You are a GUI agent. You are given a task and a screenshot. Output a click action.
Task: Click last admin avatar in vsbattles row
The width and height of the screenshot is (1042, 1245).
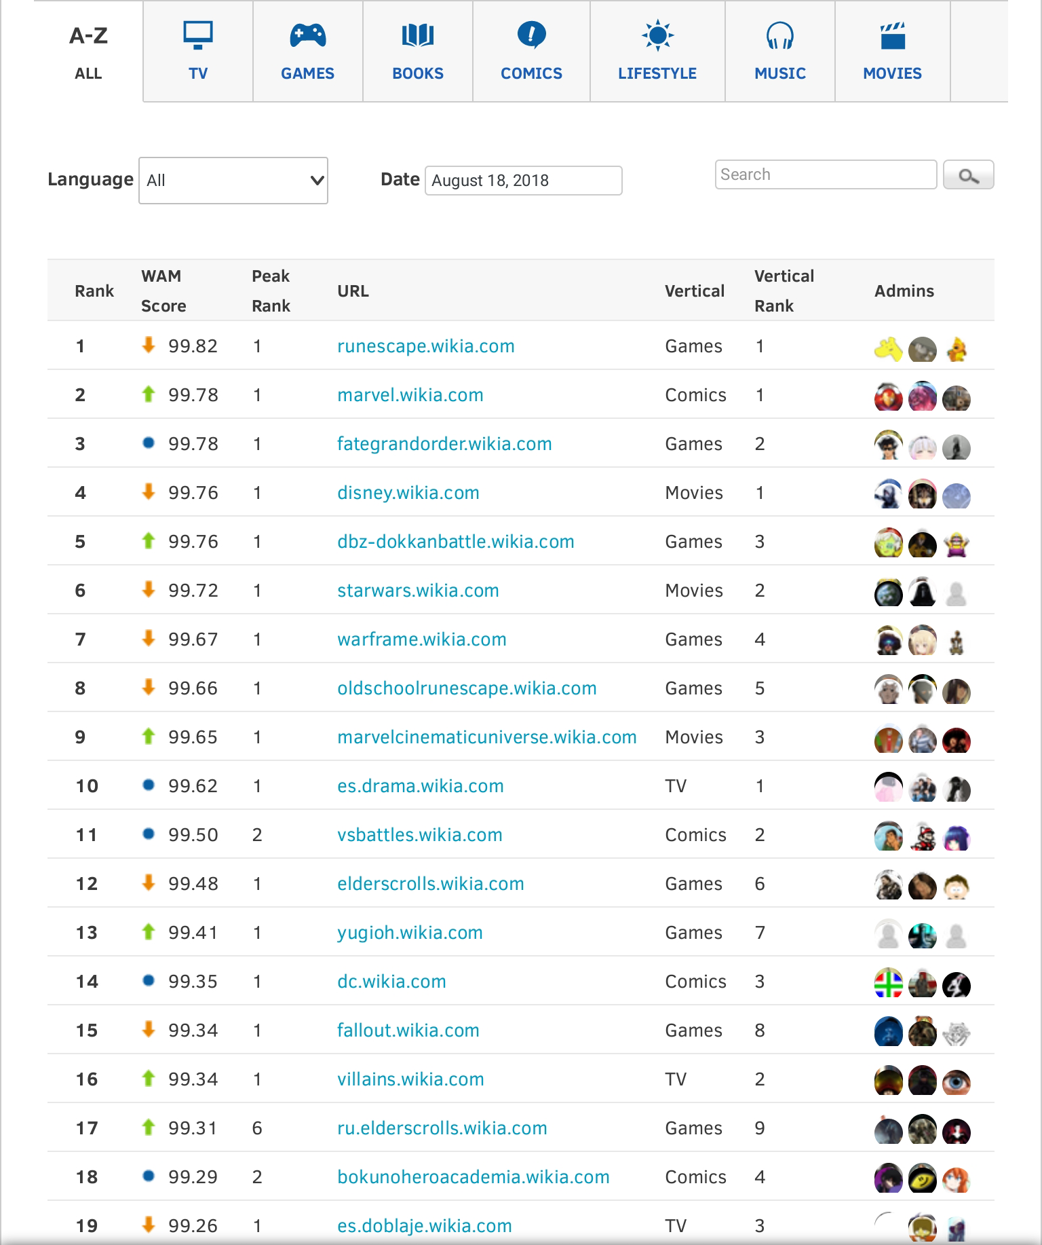point(956,838)
